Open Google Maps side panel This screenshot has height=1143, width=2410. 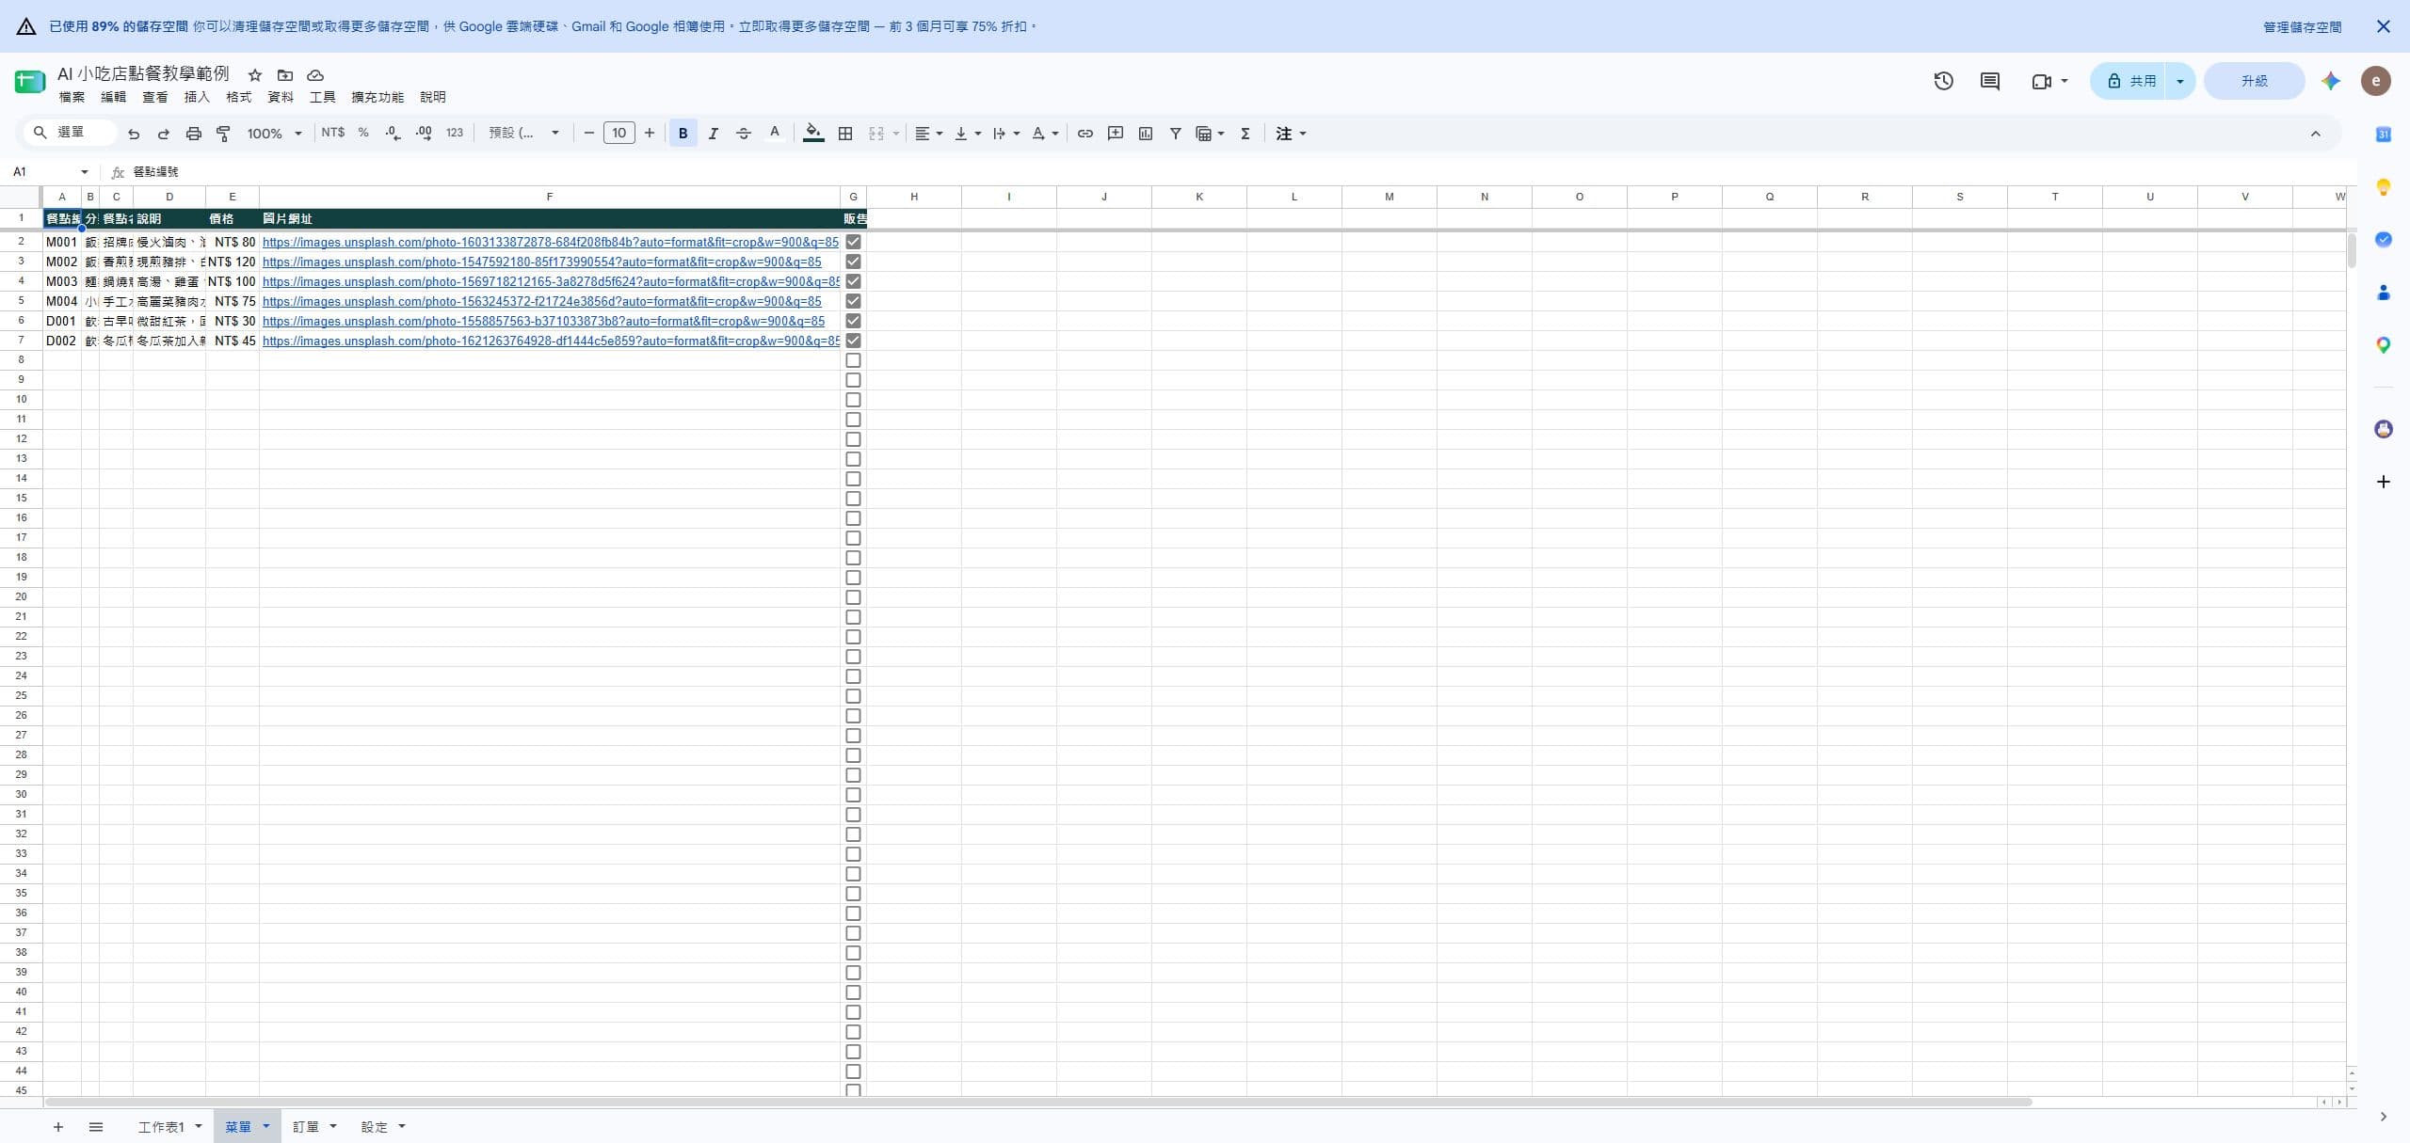(x=2384, y=345)
